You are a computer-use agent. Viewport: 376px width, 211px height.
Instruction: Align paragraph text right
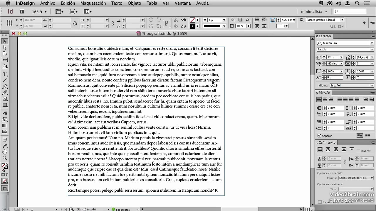point(331,100)
